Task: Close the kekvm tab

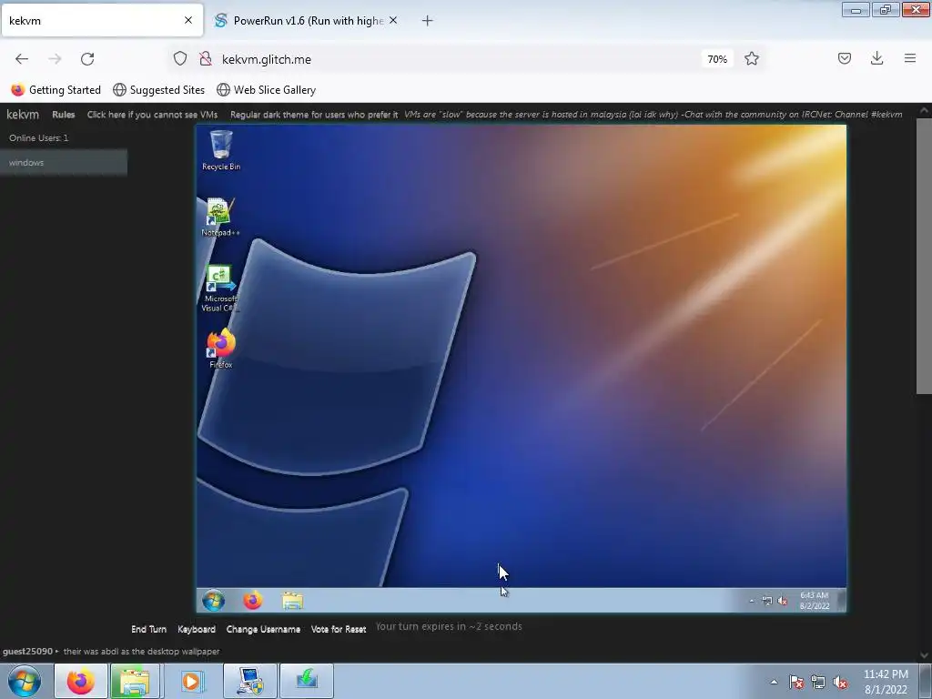Action: coord(187,20)
